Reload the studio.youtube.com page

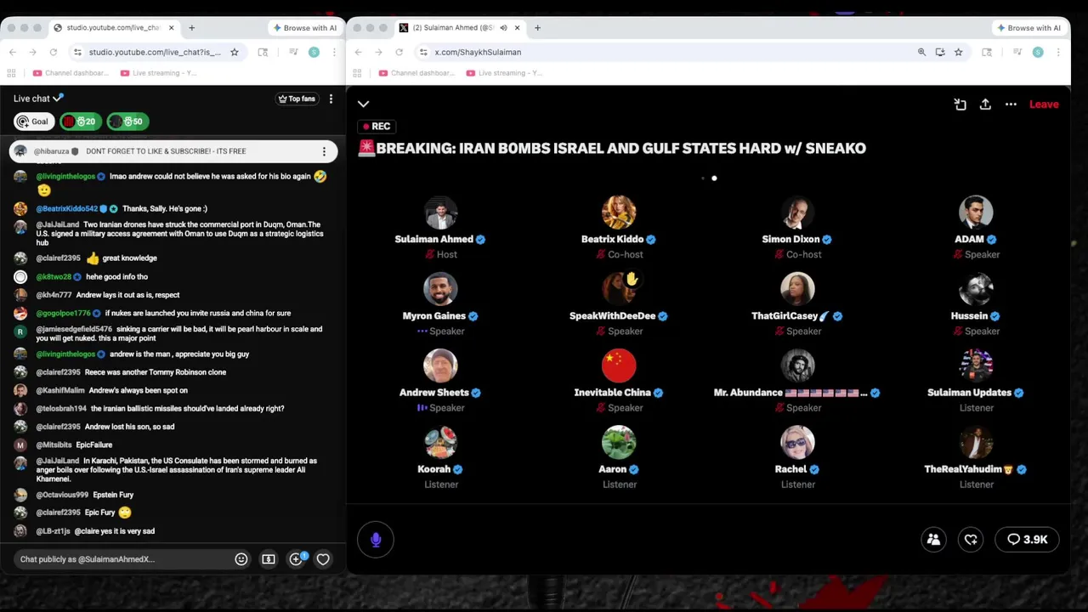[53, 52]
